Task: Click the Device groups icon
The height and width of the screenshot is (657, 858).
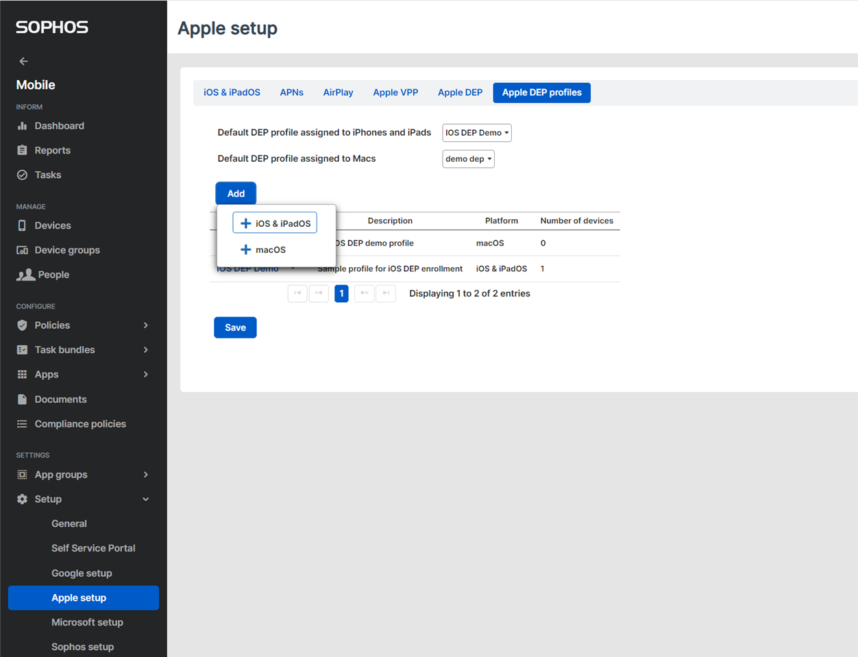Action: pyautogui.click(x=22, y=251)
